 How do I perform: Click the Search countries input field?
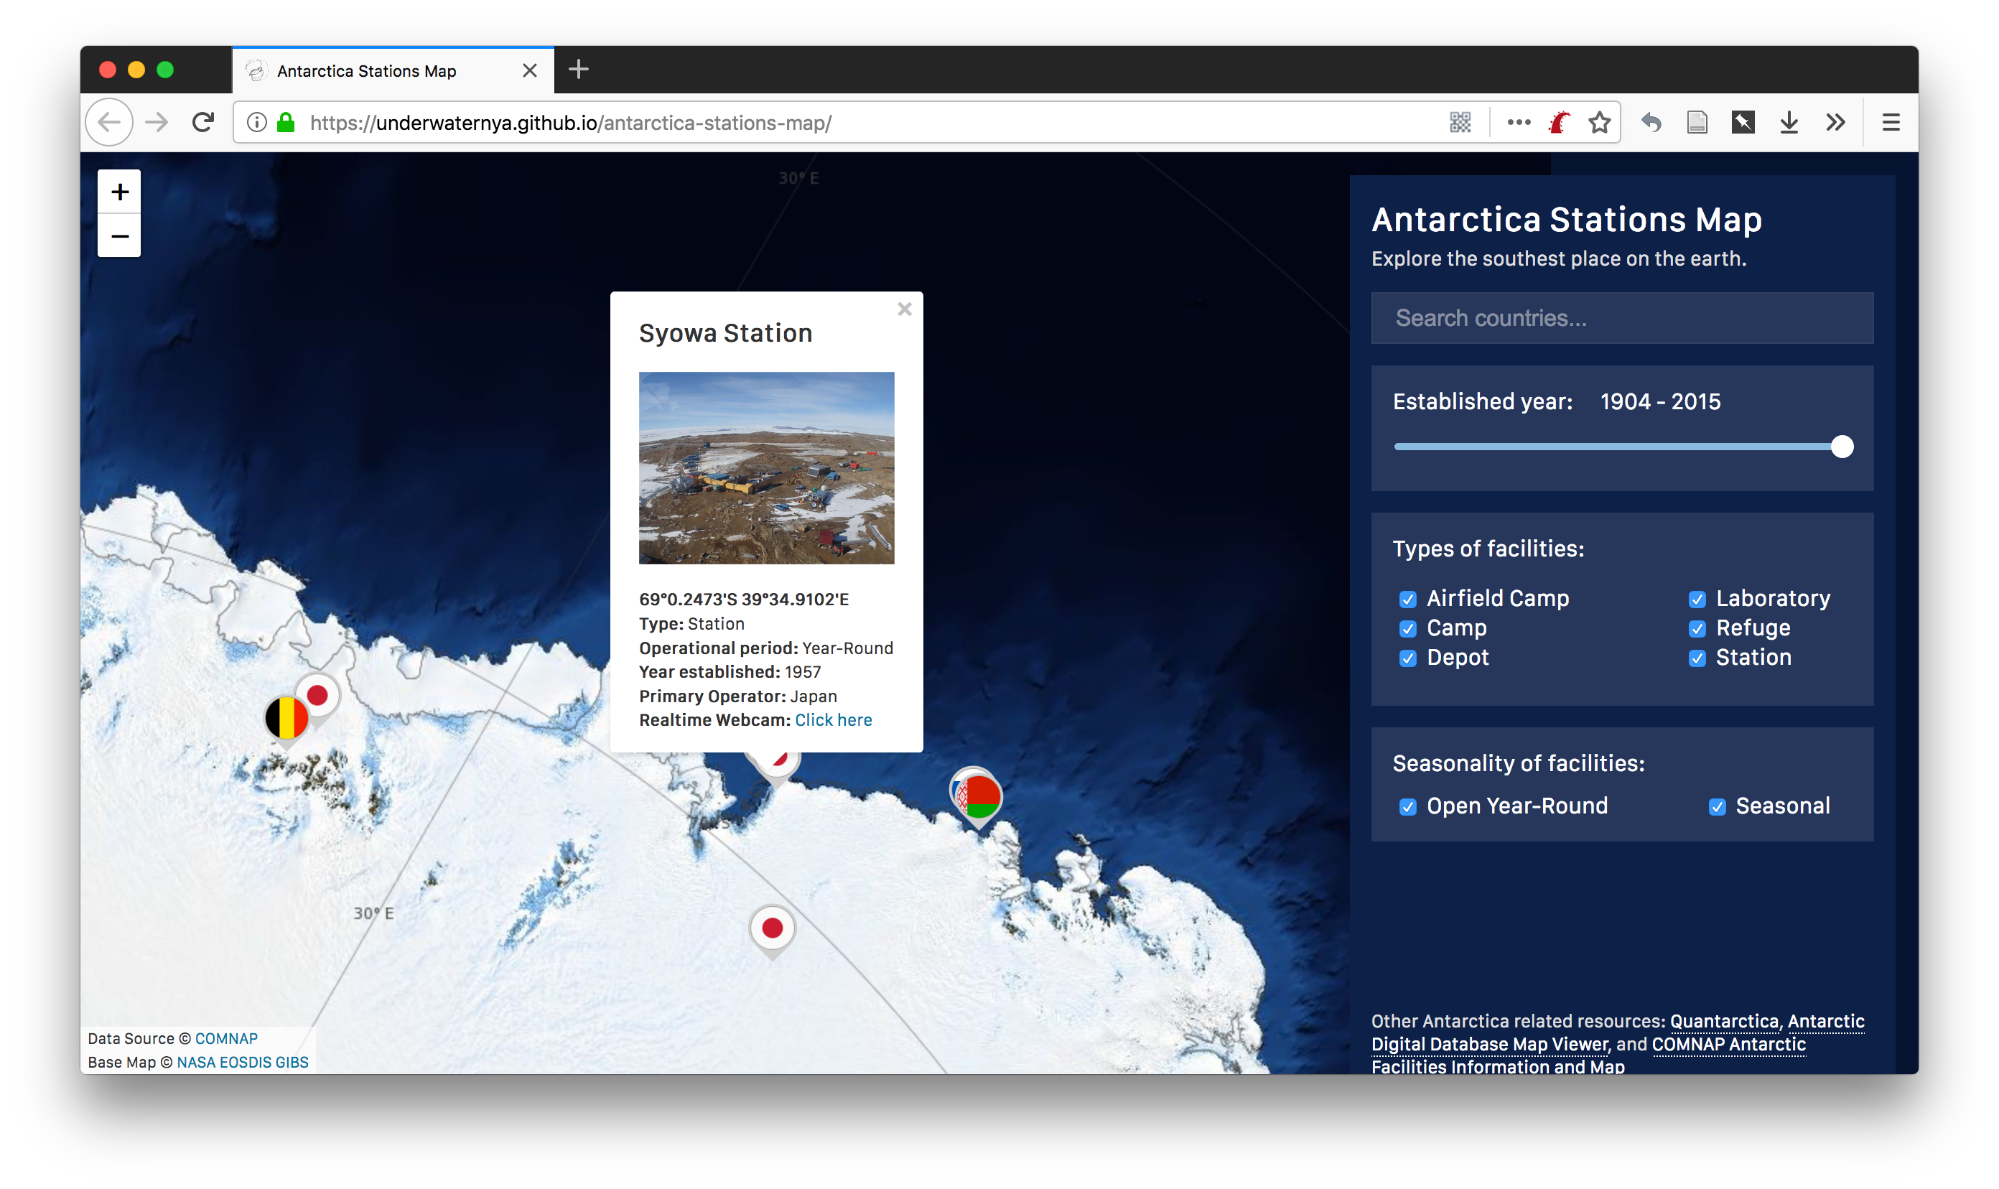[1621, 318]
